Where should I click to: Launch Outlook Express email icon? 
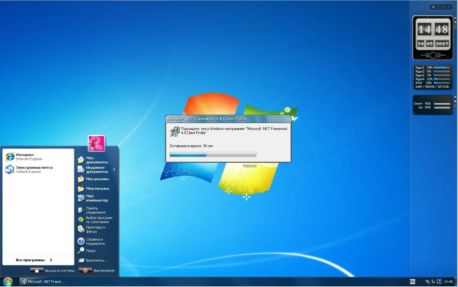[10, 169]
